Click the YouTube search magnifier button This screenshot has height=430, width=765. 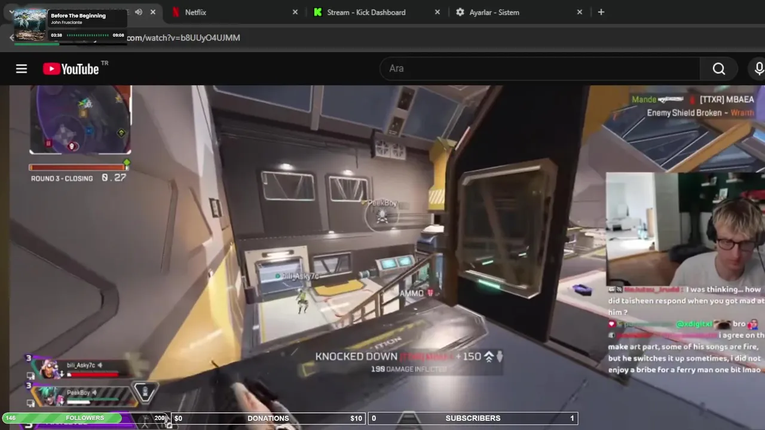click(719, 69)
